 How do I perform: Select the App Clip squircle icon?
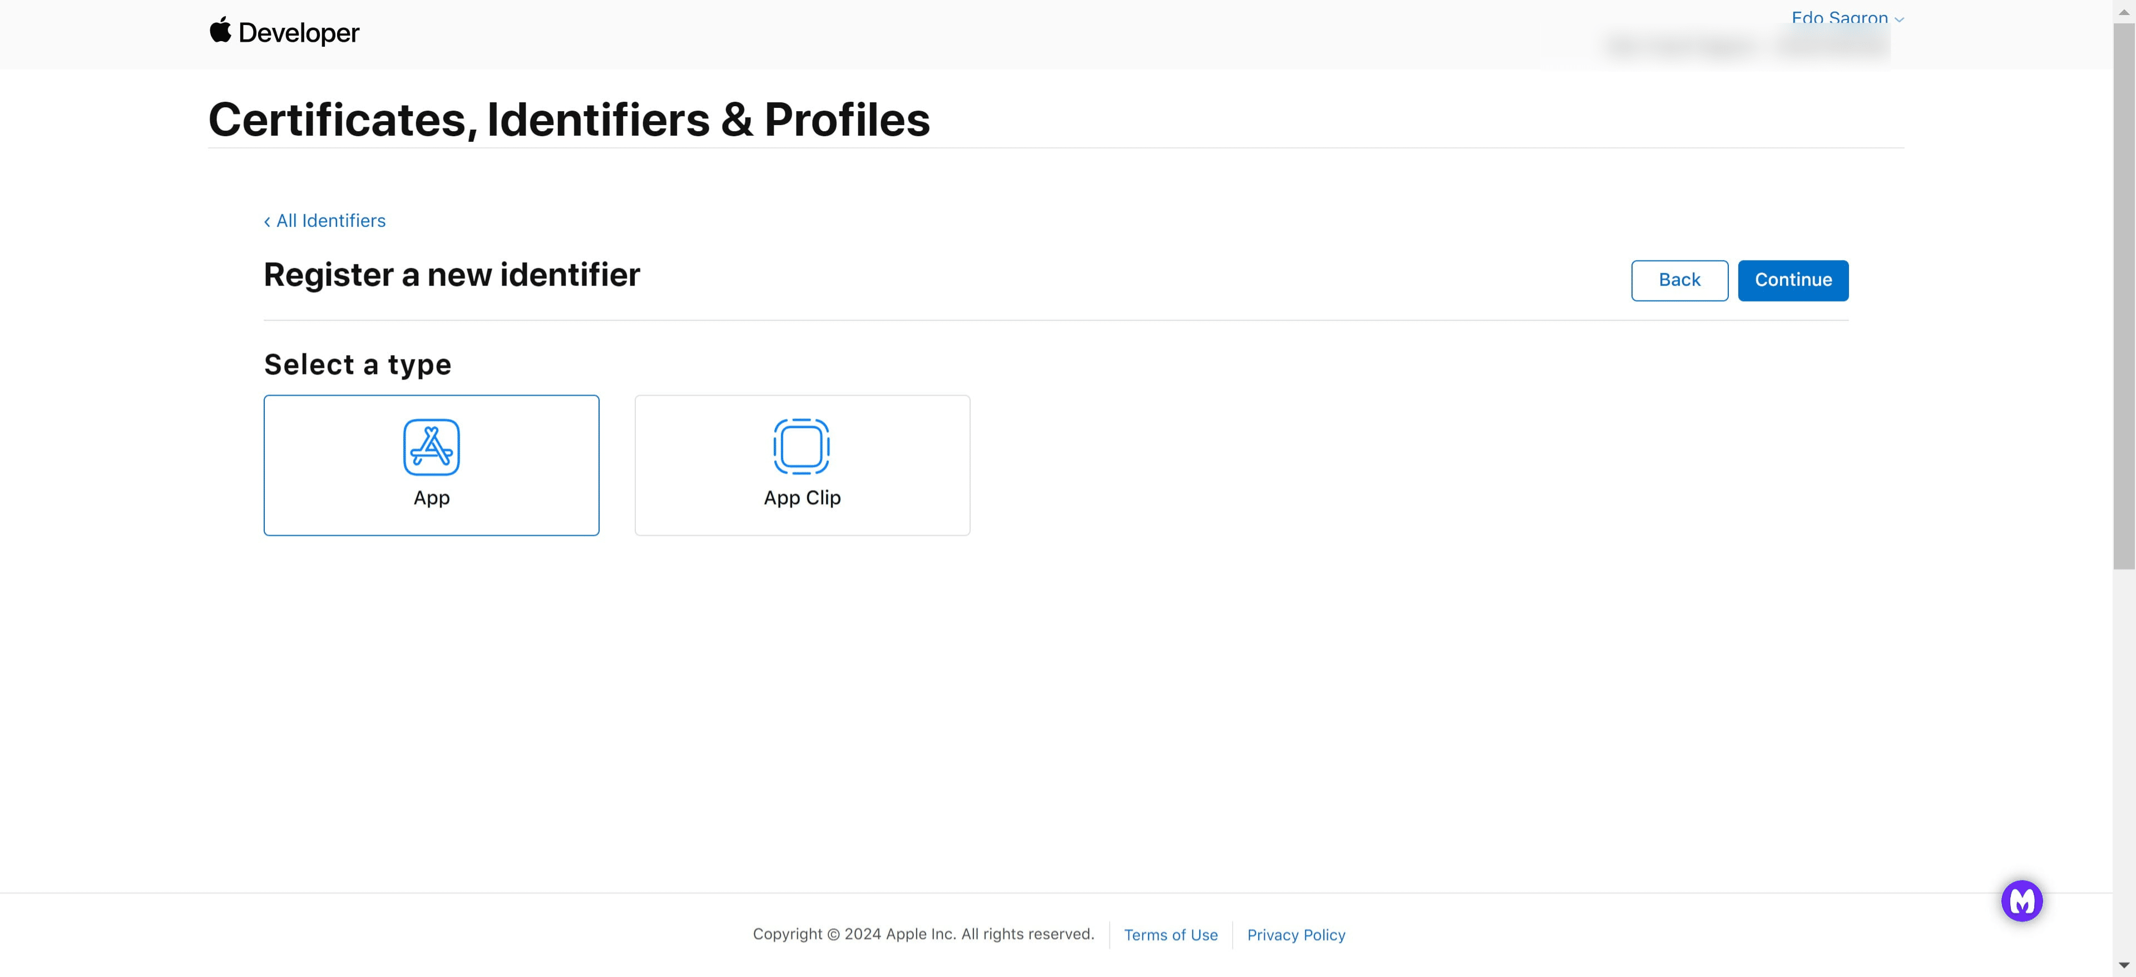pyautogui.click(x=801, y=447)
